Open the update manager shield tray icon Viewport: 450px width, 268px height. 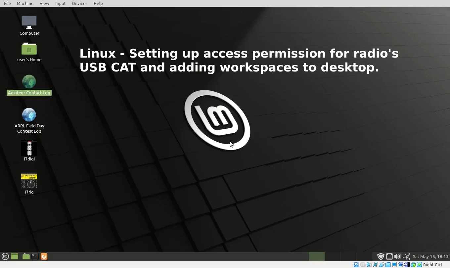pos(381,256)
